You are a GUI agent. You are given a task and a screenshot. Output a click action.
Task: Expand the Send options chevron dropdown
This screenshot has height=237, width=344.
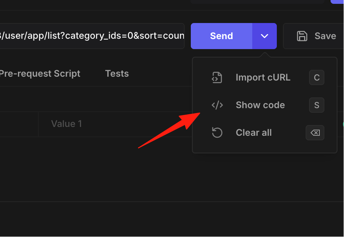(x=265, y=36)
